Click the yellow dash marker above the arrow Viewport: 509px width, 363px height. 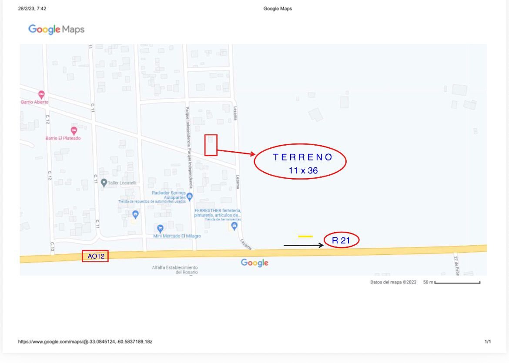click(305, 236)
